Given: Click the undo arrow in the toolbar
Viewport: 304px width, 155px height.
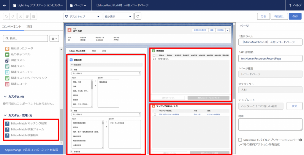Looking at the screenshot, I should 7,16.
